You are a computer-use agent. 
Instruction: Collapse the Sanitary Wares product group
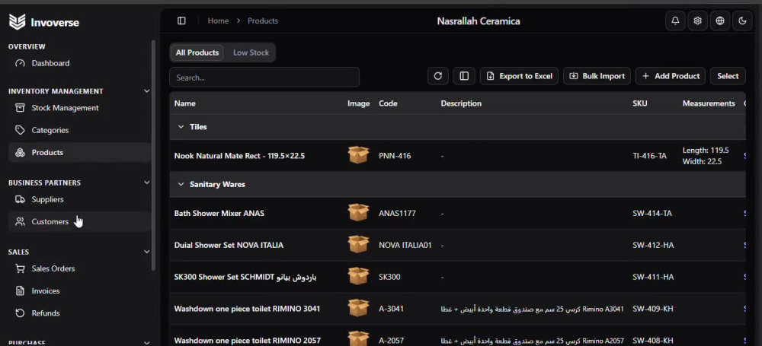(x=181, y=184)
